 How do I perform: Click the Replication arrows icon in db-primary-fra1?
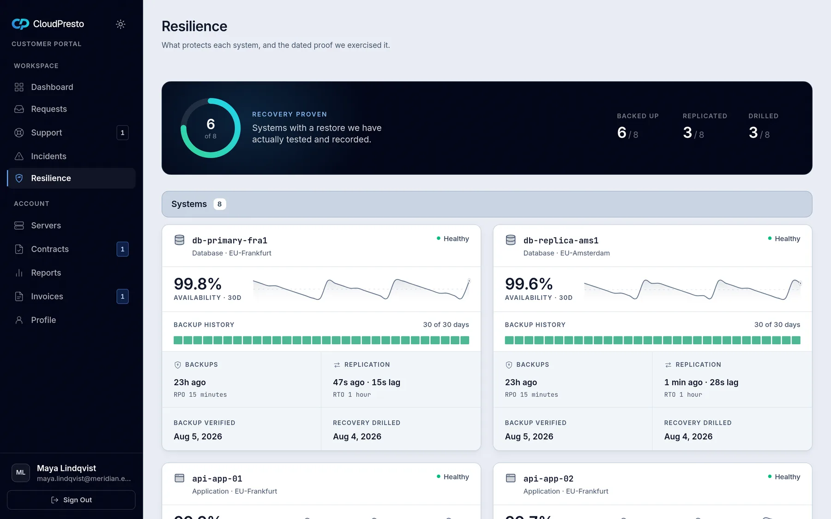click(337, 365)
